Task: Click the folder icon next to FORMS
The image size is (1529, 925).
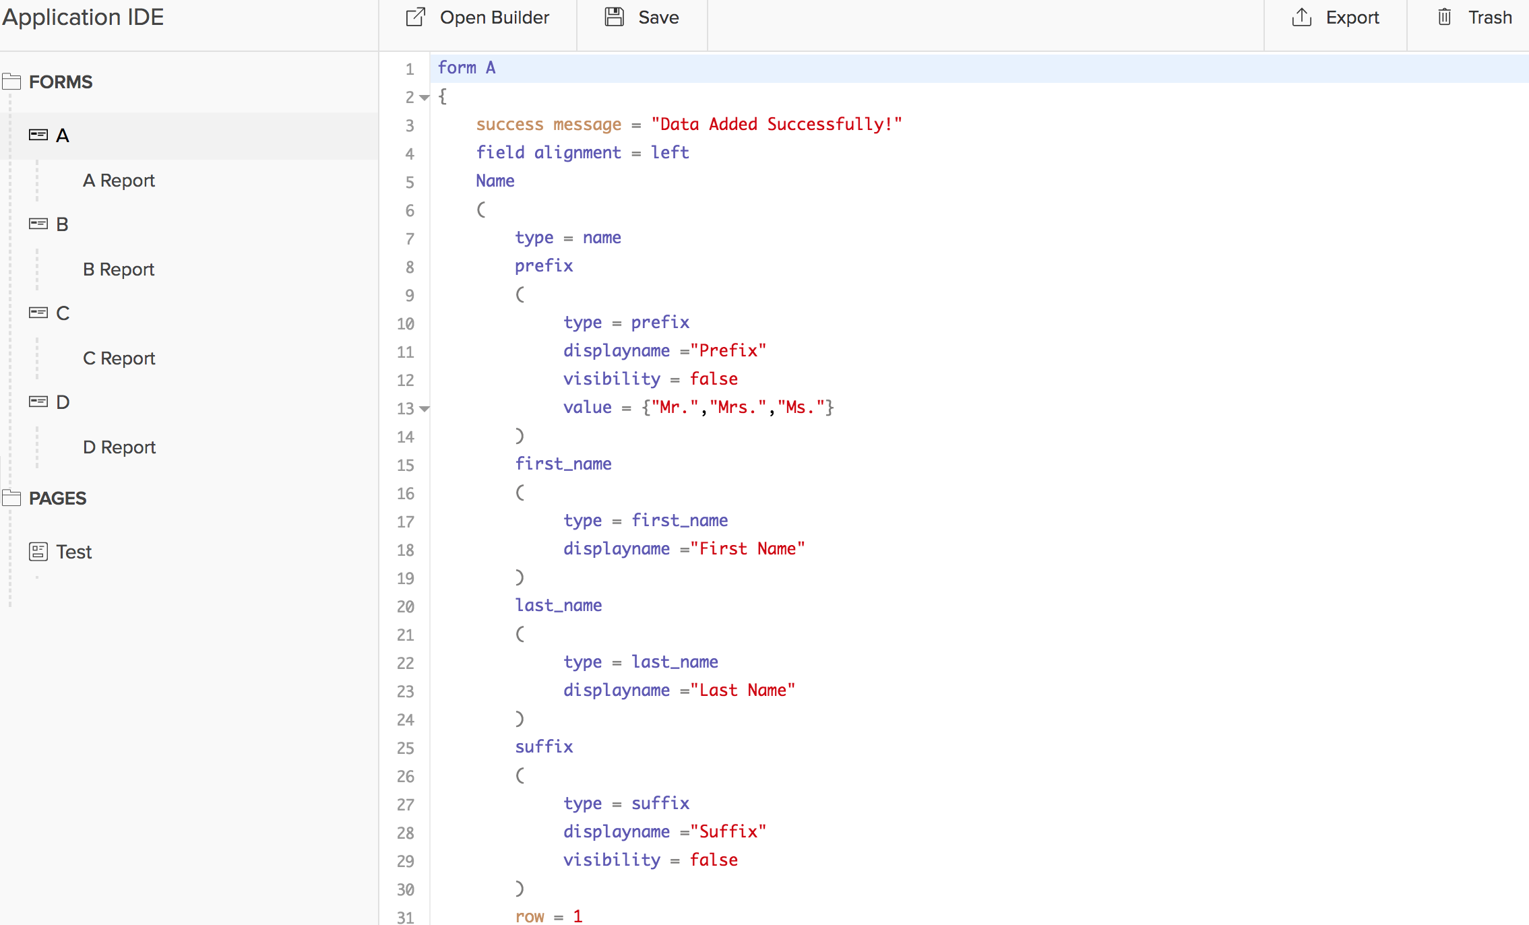Action: (11, 80)
